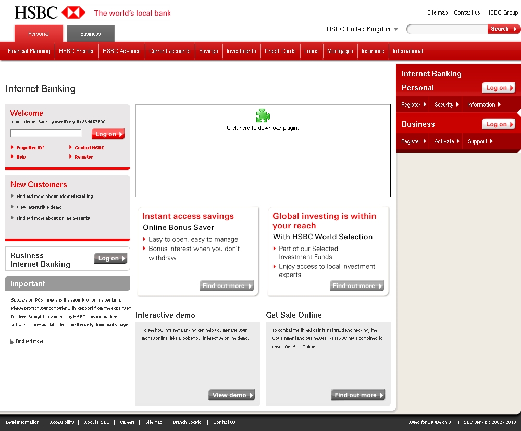Open the Site map link in header
This screenshot has height=431, width=521.
pos(437,12)
